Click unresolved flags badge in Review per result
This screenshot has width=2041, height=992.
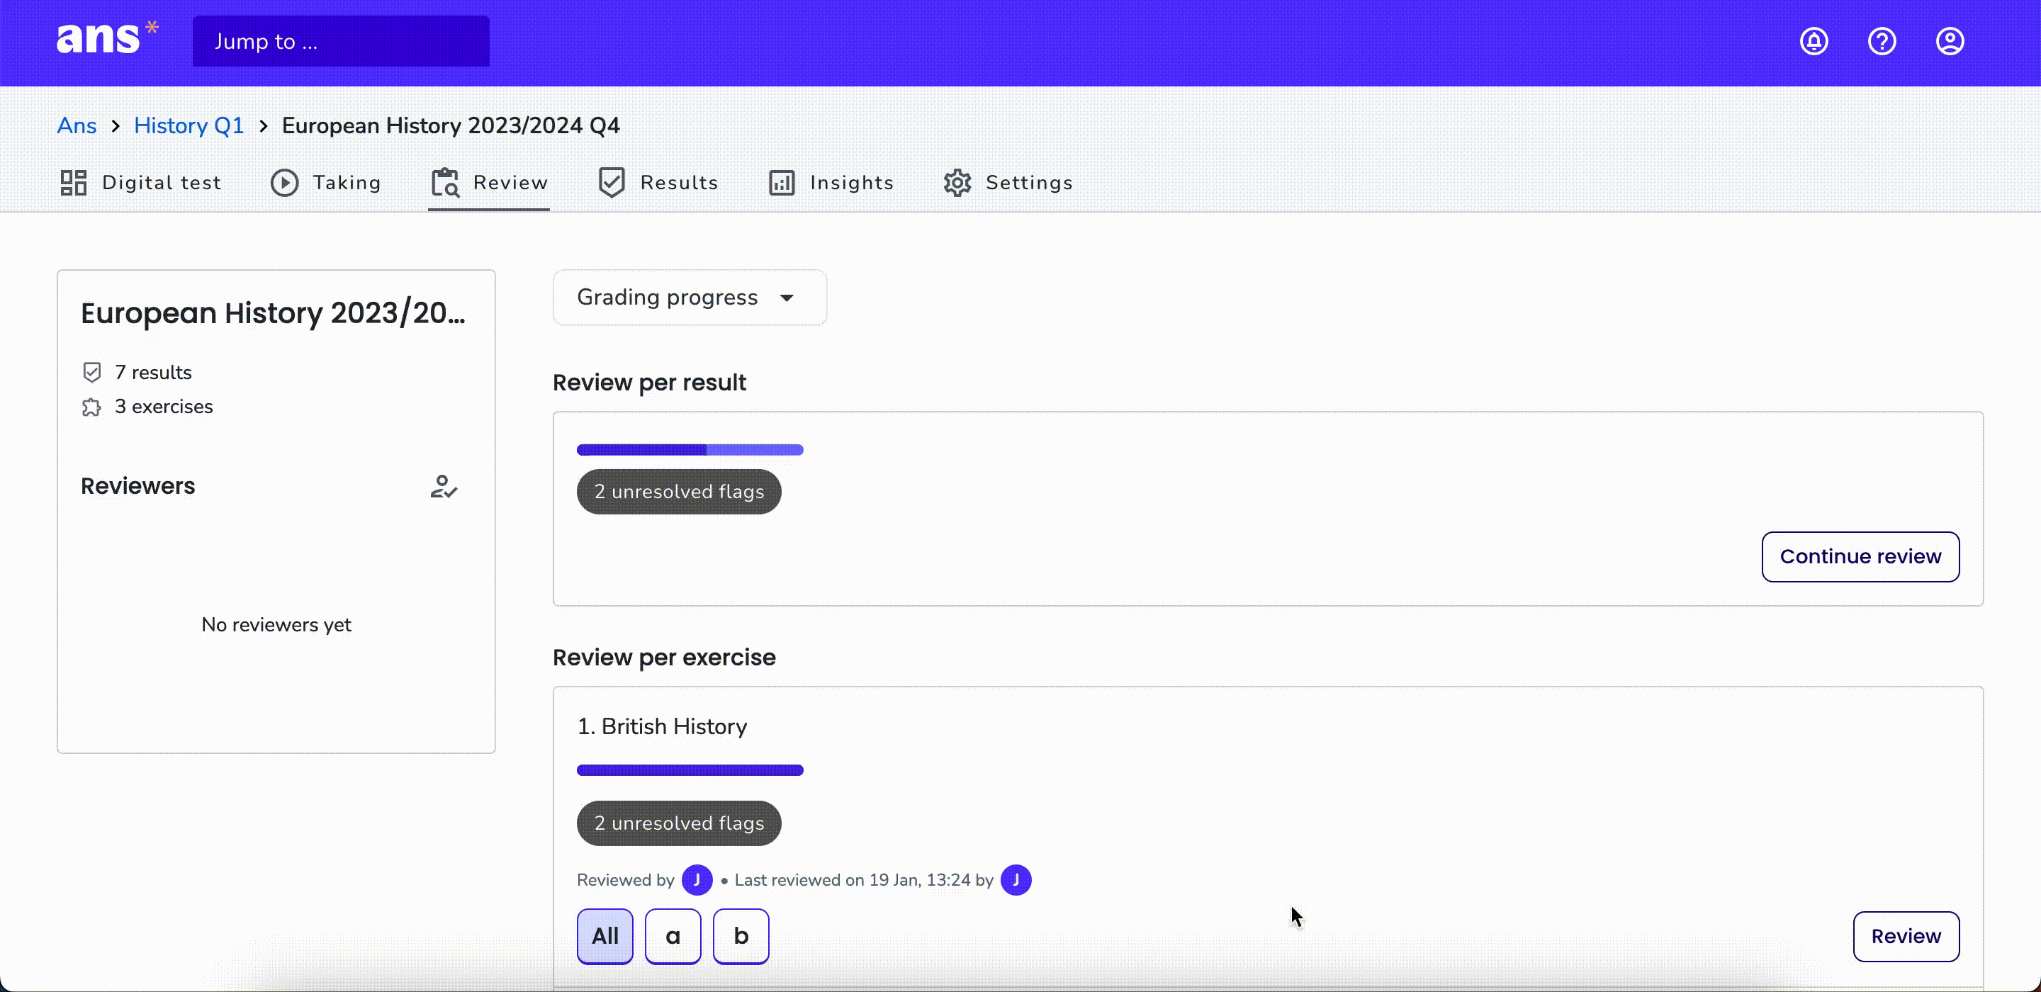(x=679, y=492)
